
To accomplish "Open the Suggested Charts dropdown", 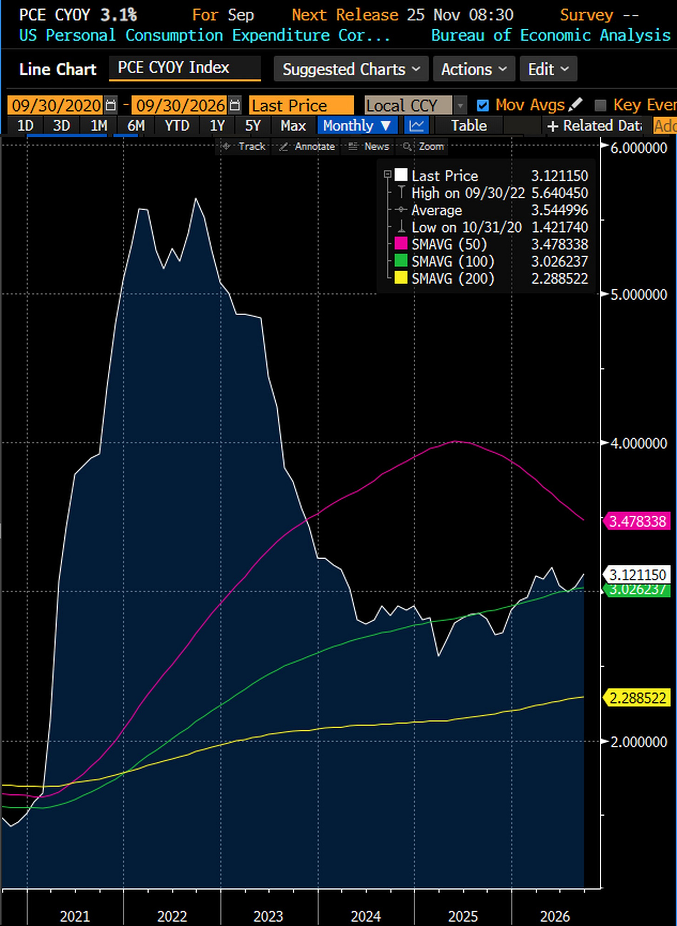I will (351, 69).
